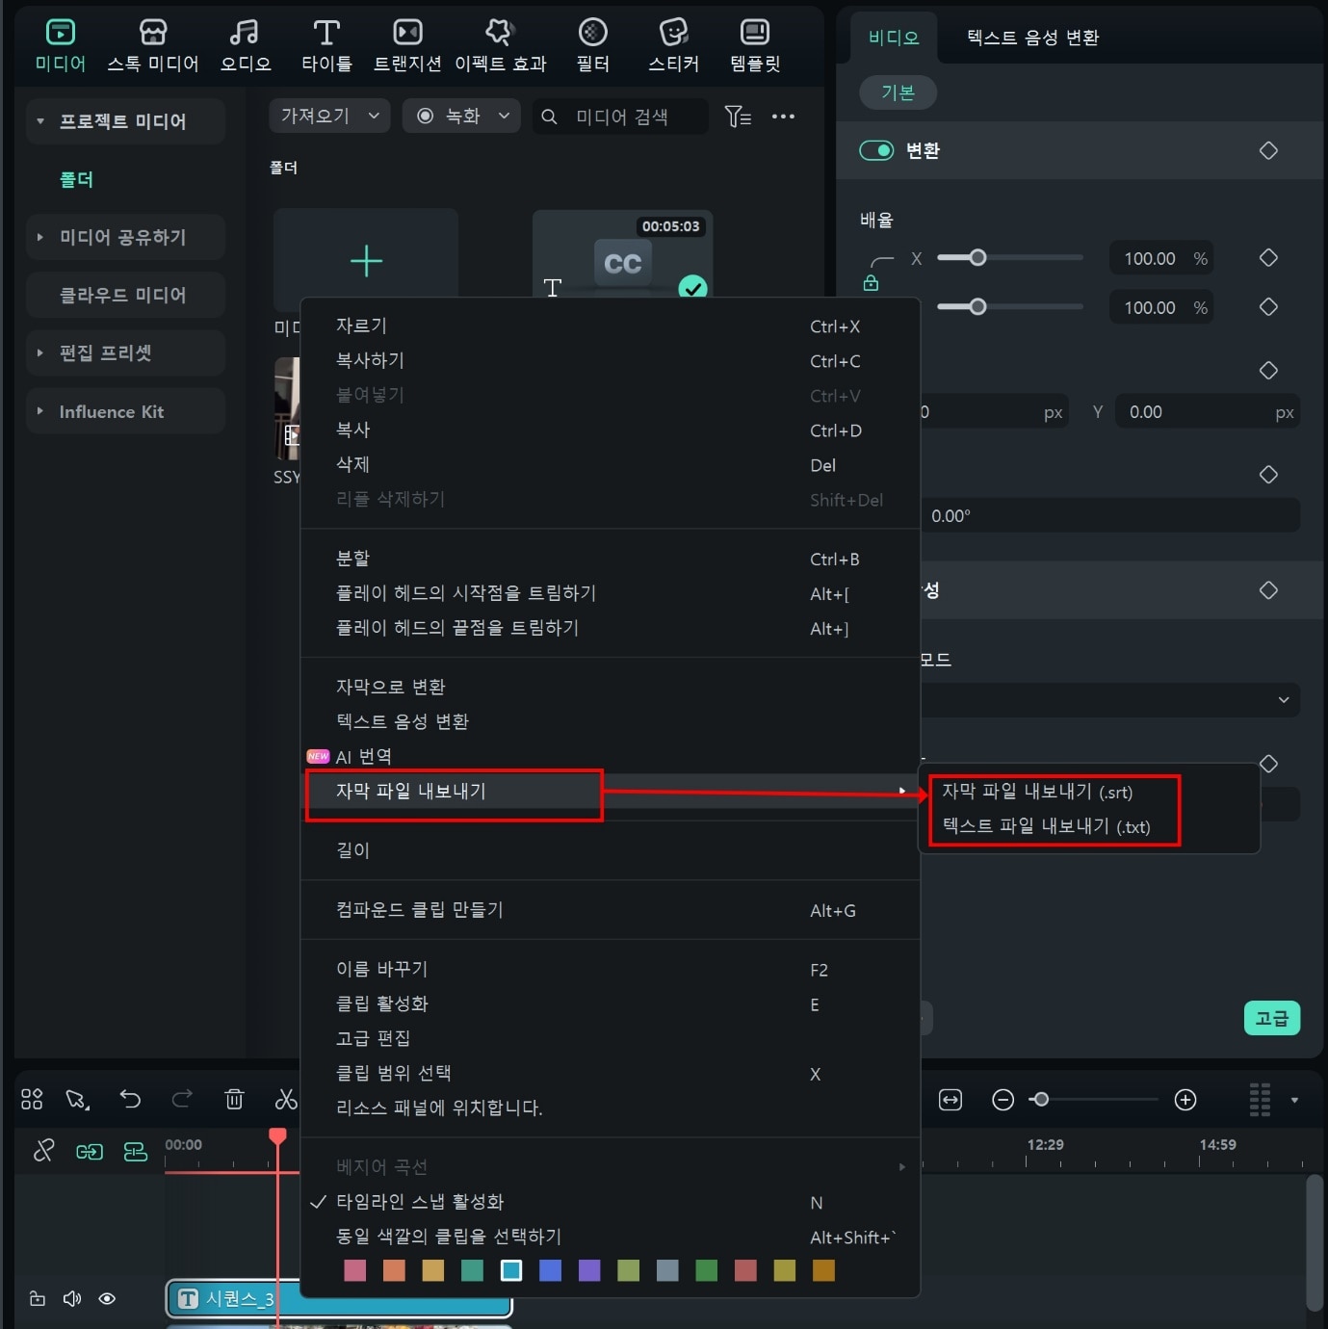
Task: Click the undo icon in timeline toolbar
Action: 130,1099
